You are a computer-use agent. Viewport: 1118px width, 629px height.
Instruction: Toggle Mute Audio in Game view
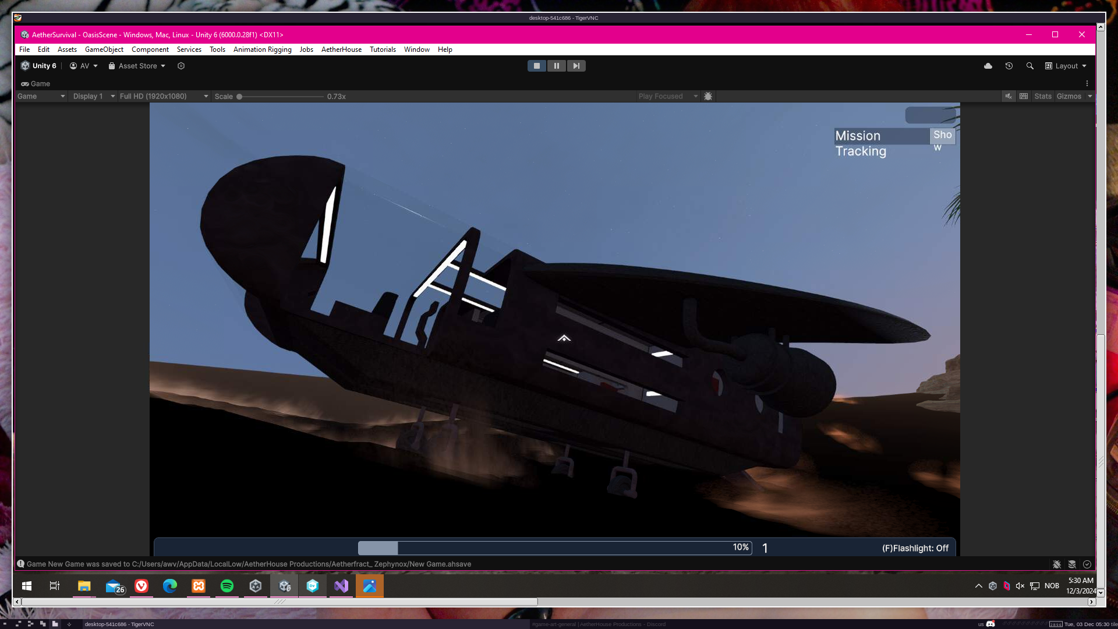click(1009, 96)
